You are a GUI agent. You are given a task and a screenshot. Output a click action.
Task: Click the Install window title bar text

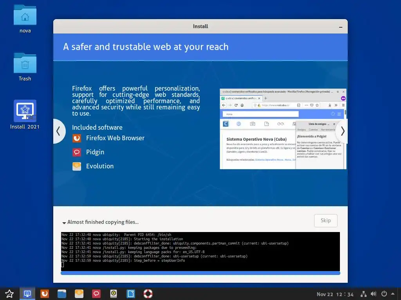click(200, 26)
